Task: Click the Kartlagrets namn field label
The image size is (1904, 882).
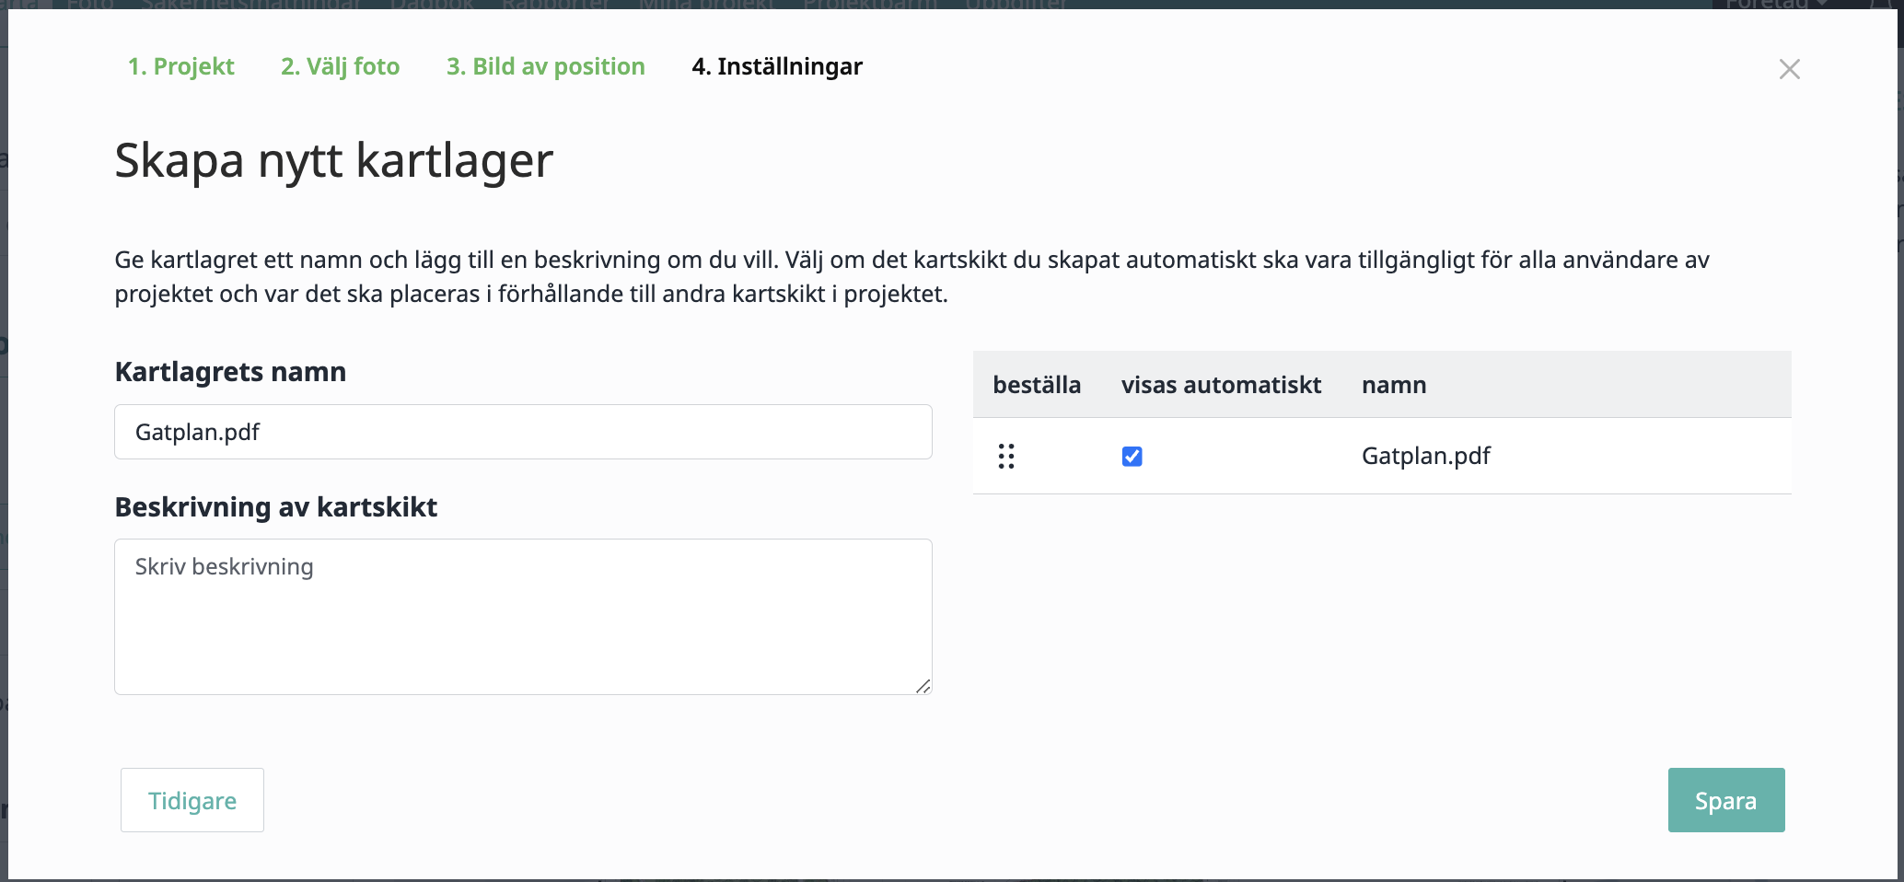Action: [x=230, y=372]
